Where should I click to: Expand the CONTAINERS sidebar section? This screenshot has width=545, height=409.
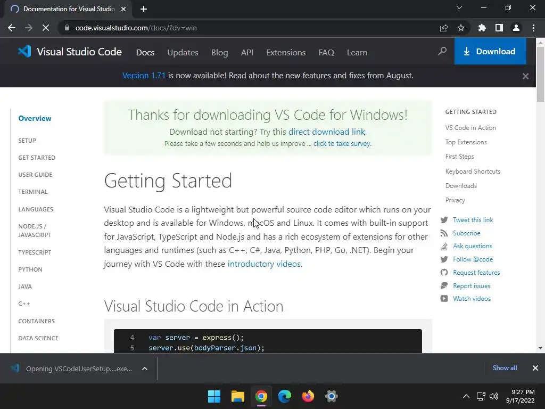click(x=37, y=321)
